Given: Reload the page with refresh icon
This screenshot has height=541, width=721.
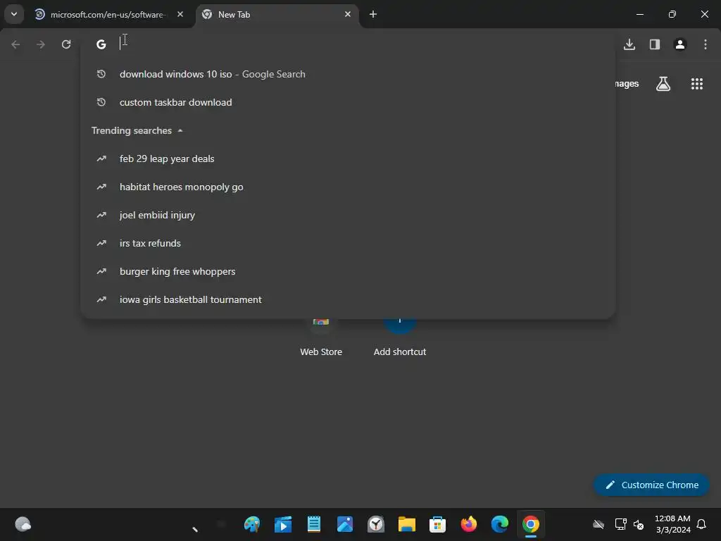Looking at the screenshot, I should pos(66,44).
